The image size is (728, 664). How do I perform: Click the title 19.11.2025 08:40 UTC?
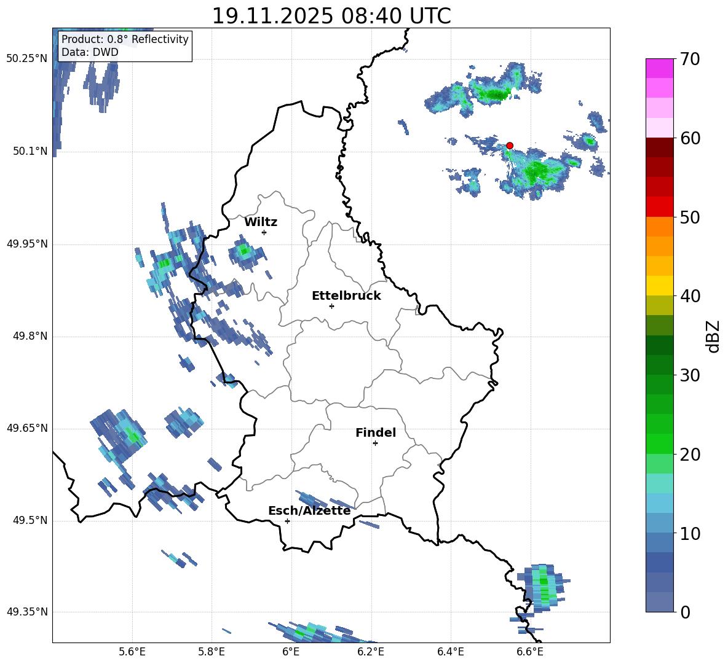click(331, 16)
